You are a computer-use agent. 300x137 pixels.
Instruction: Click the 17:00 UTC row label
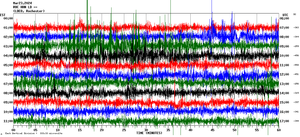pos(284,121)
